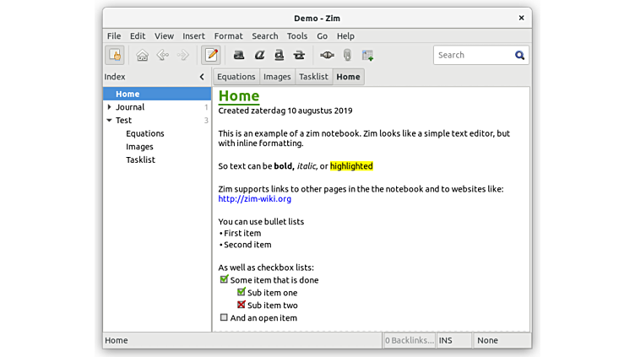The width and height of the screenshot is (635, 357).
Task: Uncheck the 'Some item that is done' checkbox
Action: (x=224, y=279)
